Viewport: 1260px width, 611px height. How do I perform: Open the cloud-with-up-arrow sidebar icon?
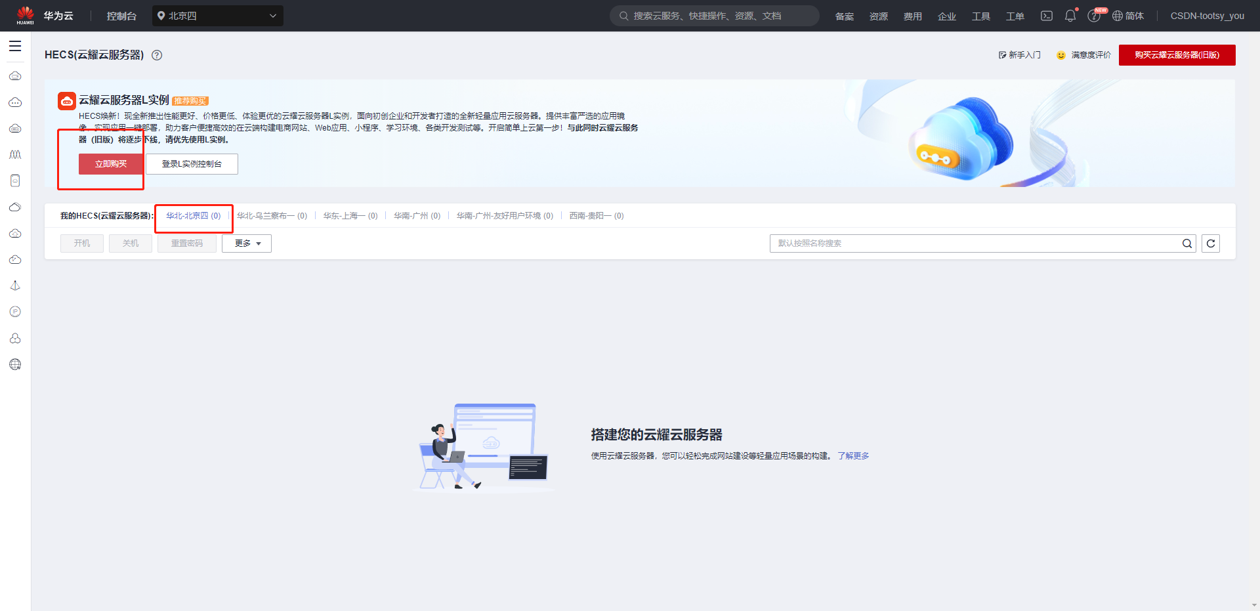[x=15, y=234]
